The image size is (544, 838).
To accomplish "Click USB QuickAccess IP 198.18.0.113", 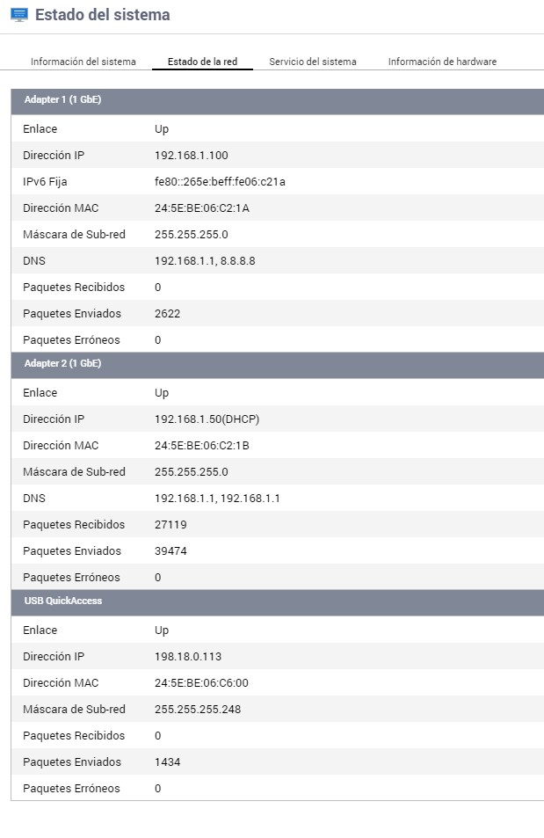I will pyautogui.click(x=188, y=657).
